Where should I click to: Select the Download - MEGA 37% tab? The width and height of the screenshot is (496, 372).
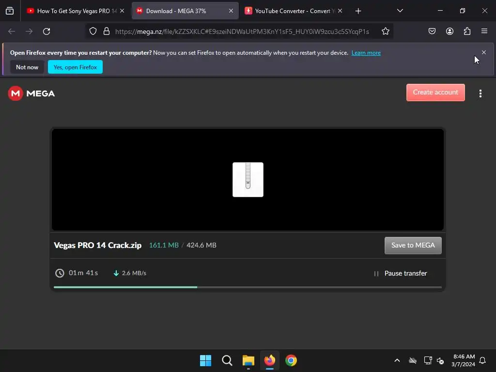coord(185,11)
